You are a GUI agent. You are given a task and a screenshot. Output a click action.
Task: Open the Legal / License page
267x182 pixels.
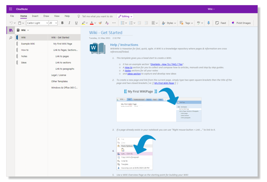[x=64, y=75]
